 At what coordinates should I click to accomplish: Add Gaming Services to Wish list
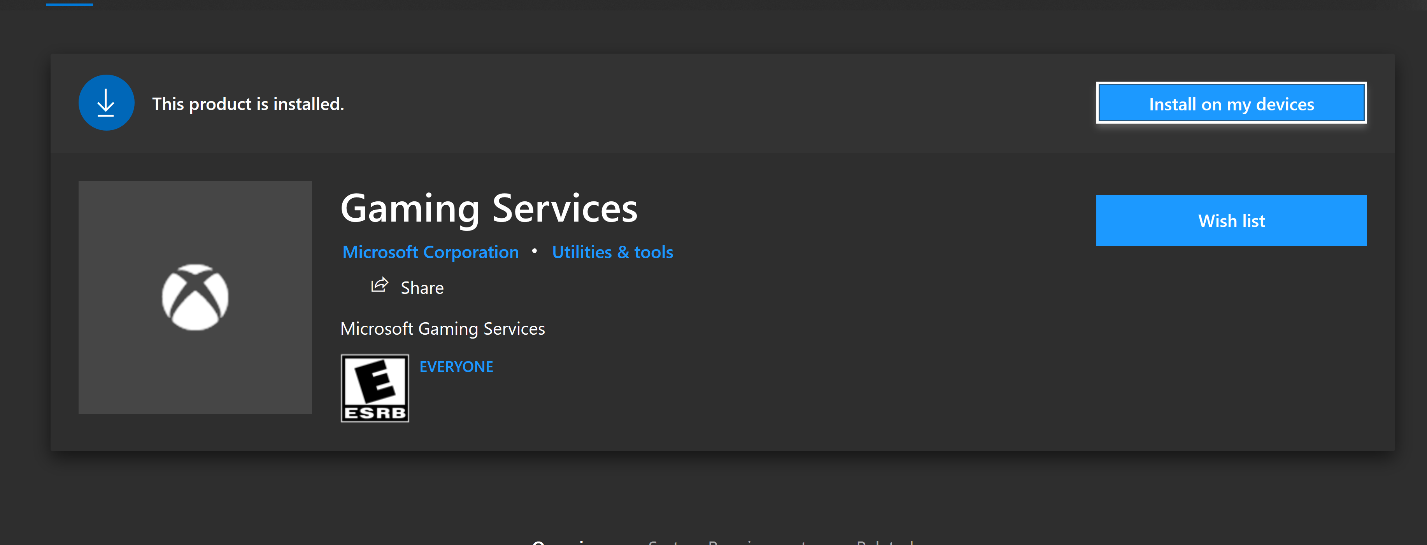point(1231,220)
